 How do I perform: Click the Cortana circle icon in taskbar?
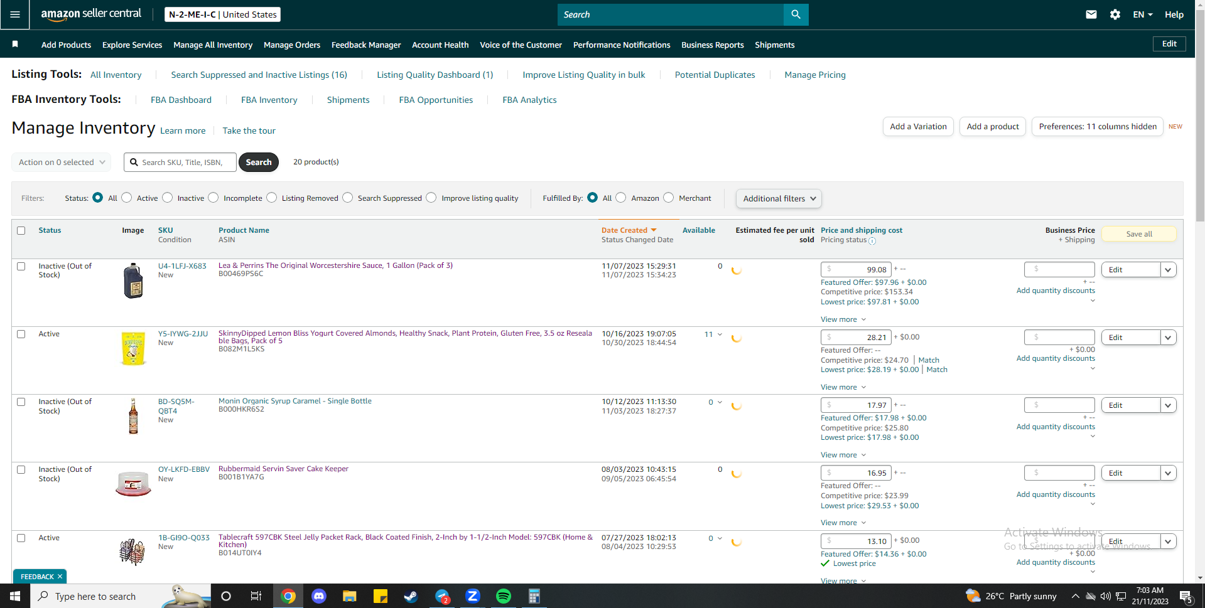pyautogui.click(x=226, y=596)
